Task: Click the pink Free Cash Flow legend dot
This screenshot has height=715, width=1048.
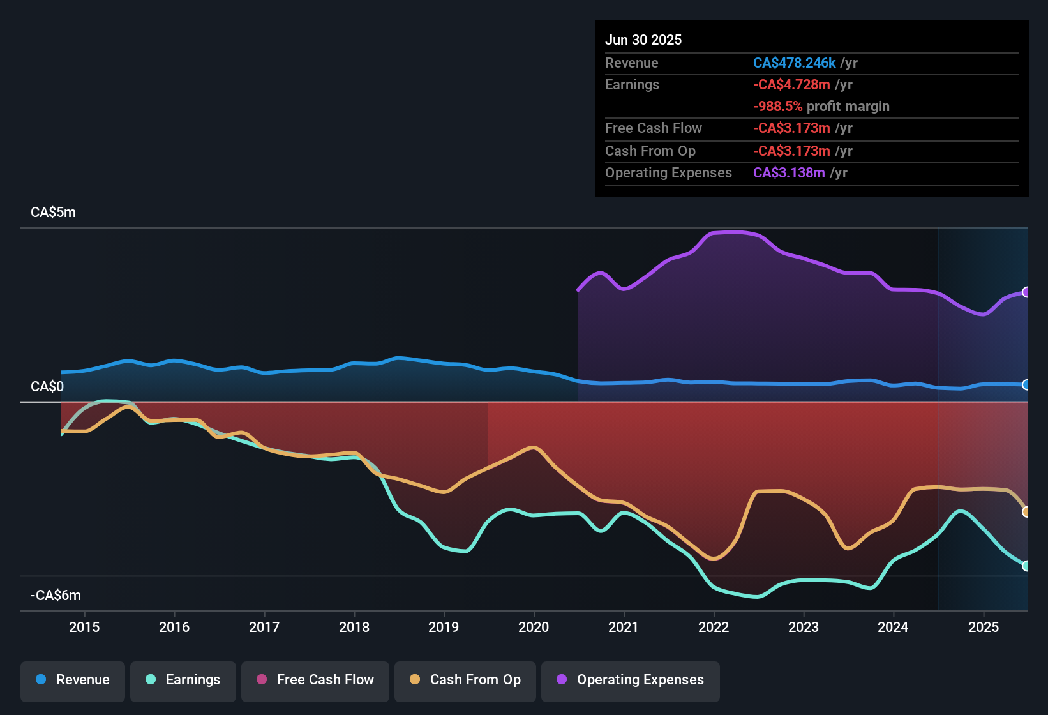Action: coord(261,680)
